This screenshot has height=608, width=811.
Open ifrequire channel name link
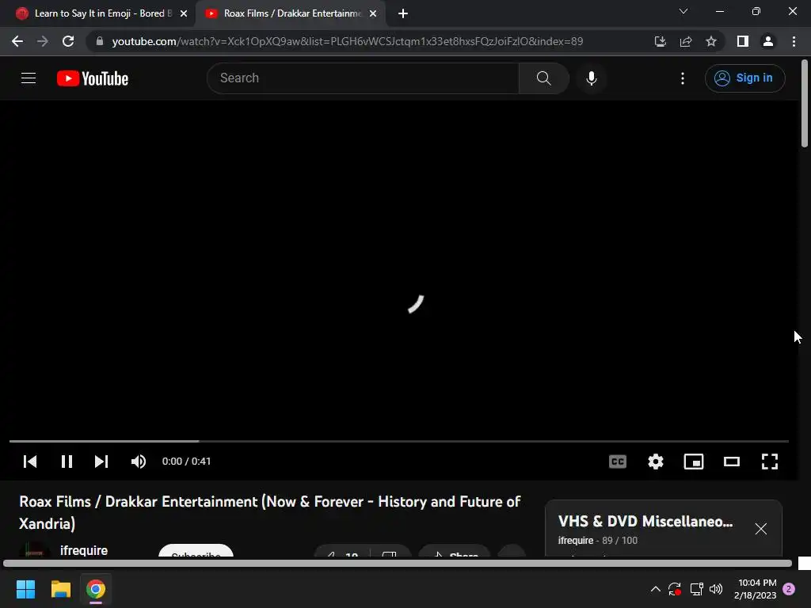84,550
